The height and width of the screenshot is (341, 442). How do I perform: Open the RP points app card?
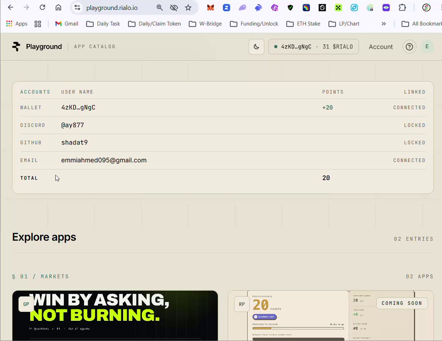coord(331,316)
